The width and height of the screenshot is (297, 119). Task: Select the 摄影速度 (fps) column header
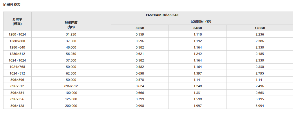pos(71,25)
